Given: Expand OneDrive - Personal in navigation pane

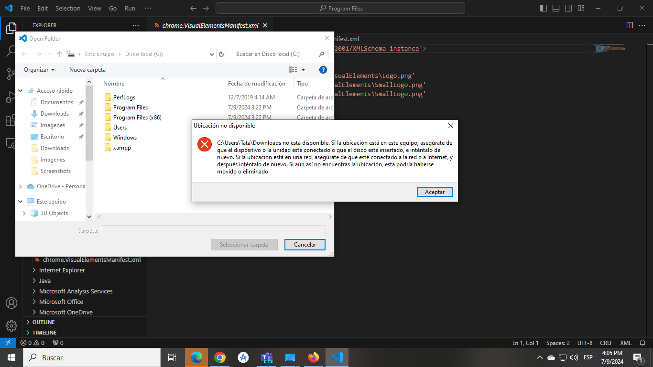Looking at the screenshot, I should click(21, 186).
